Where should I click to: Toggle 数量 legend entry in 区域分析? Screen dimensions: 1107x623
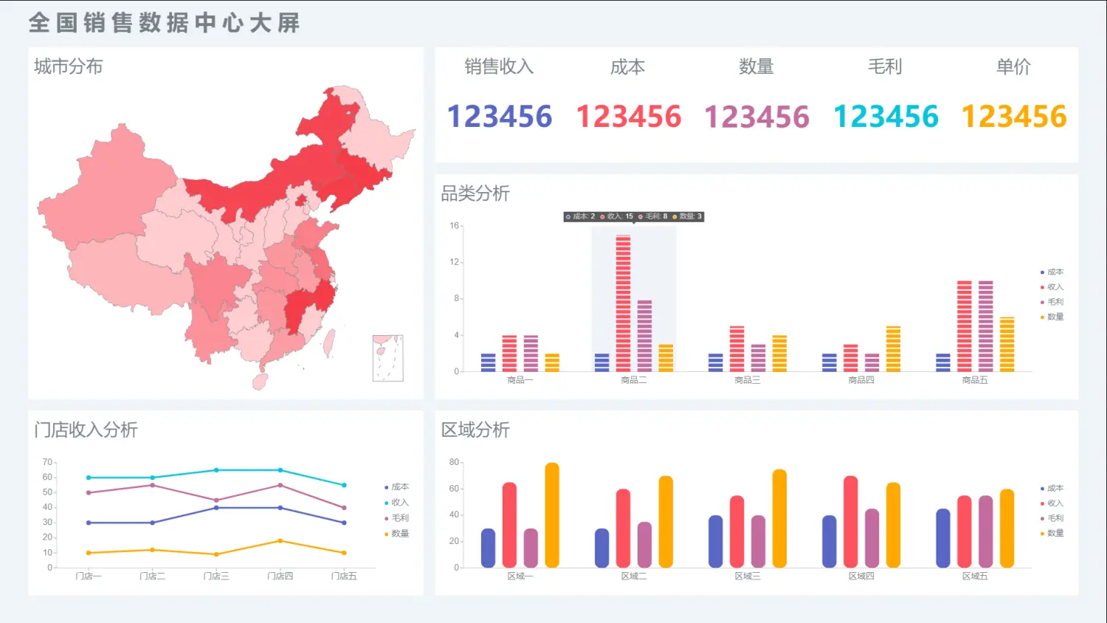tap(1054, 533)
